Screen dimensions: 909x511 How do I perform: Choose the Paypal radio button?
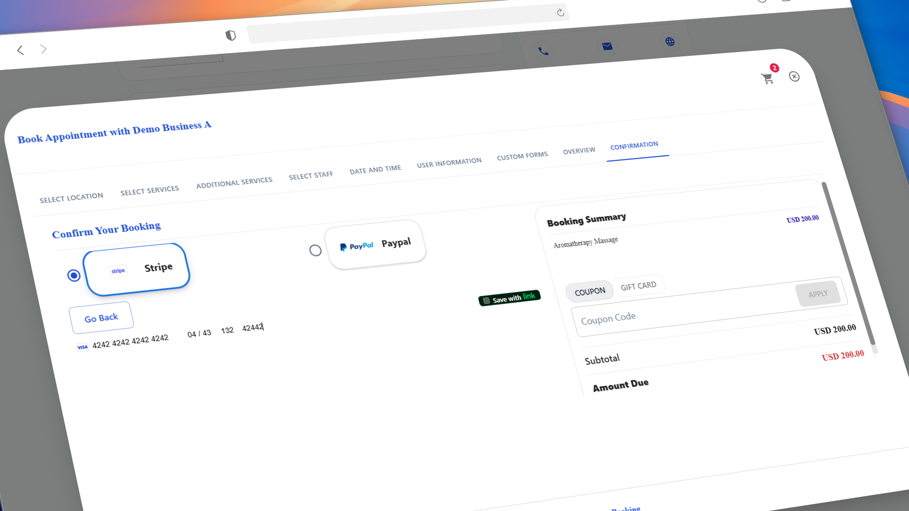tap(315, 250)
